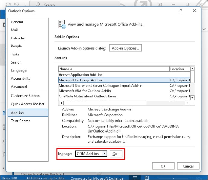Click the normal view icon in status bar

135,178
